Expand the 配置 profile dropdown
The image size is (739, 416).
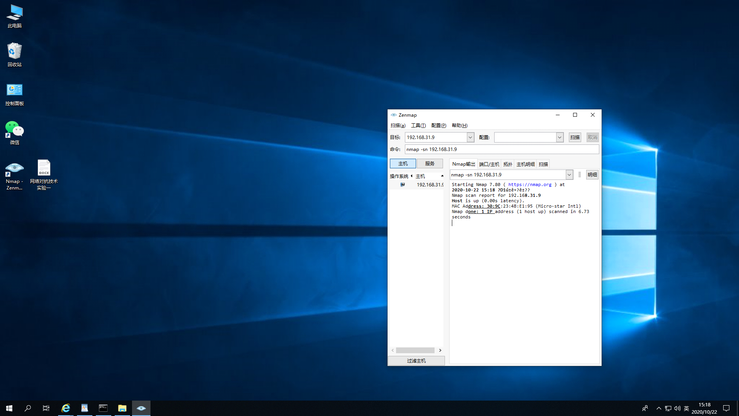coord(560,138)
